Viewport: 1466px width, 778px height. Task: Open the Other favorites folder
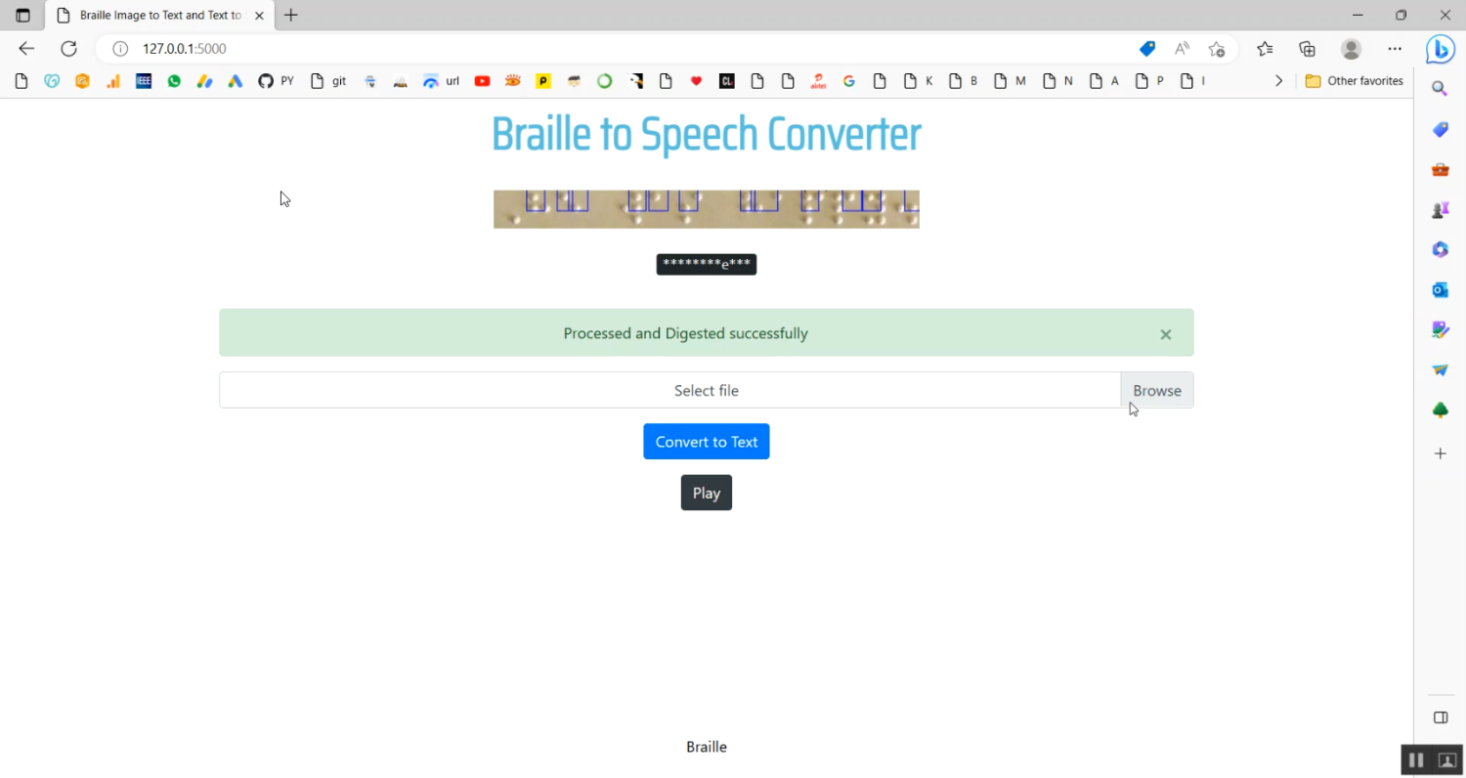pyautogui.click(x=1355, y=81)
